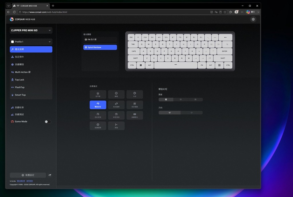Click the backspace arrow key on keyboard preview
Viewport: 293px width, 197px height.
225,37
